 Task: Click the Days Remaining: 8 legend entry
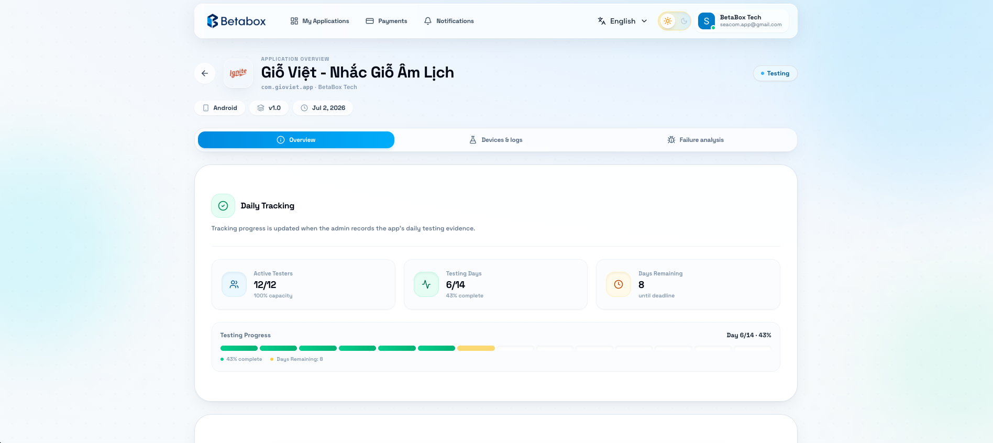tap(296, 359)
